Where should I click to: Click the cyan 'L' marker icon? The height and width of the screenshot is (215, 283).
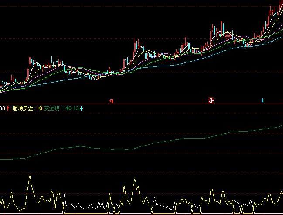263,101
